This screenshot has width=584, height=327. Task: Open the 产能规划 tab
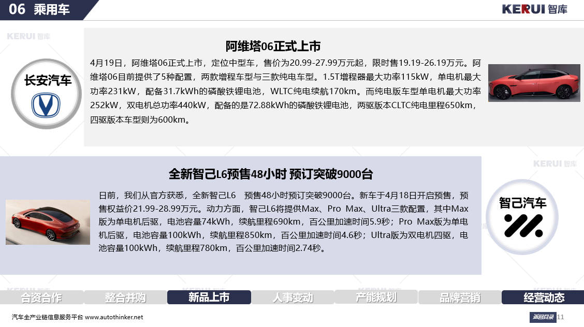coord(376,297)
